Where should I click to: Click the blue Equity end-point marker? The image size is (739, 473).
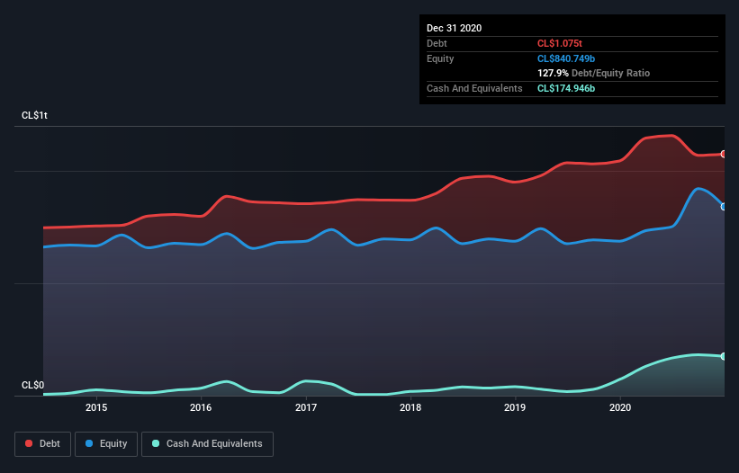(724, 207)
